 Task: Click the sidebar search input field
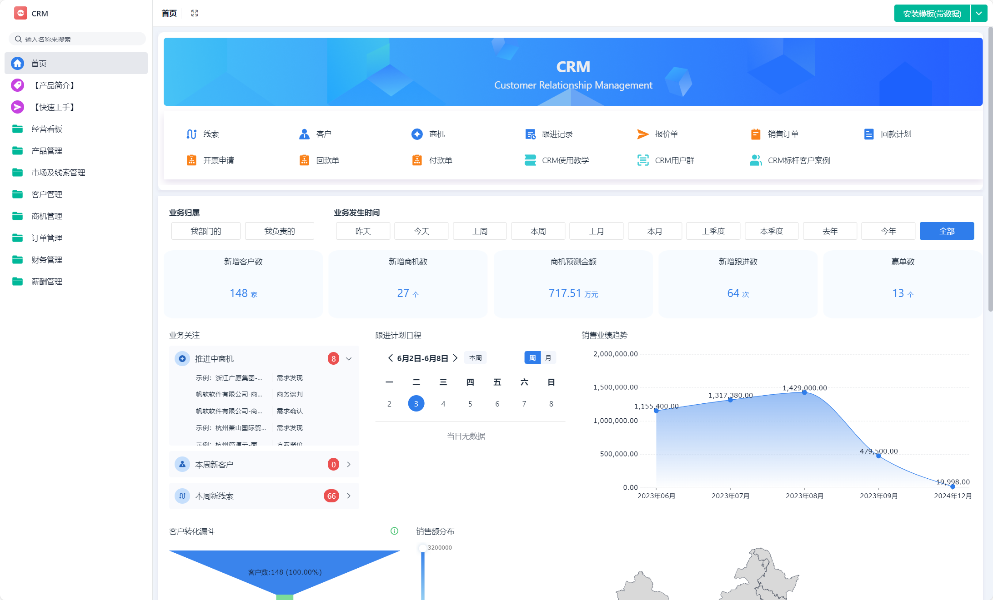tap(76, 39)
